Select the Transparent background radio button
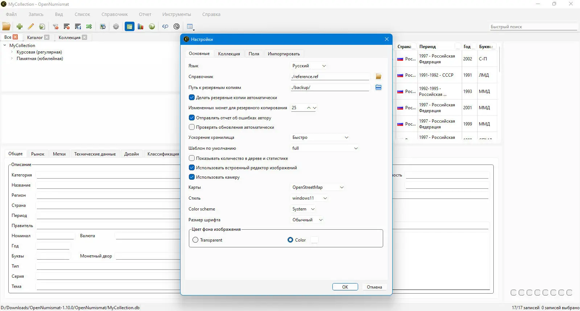 195,240
